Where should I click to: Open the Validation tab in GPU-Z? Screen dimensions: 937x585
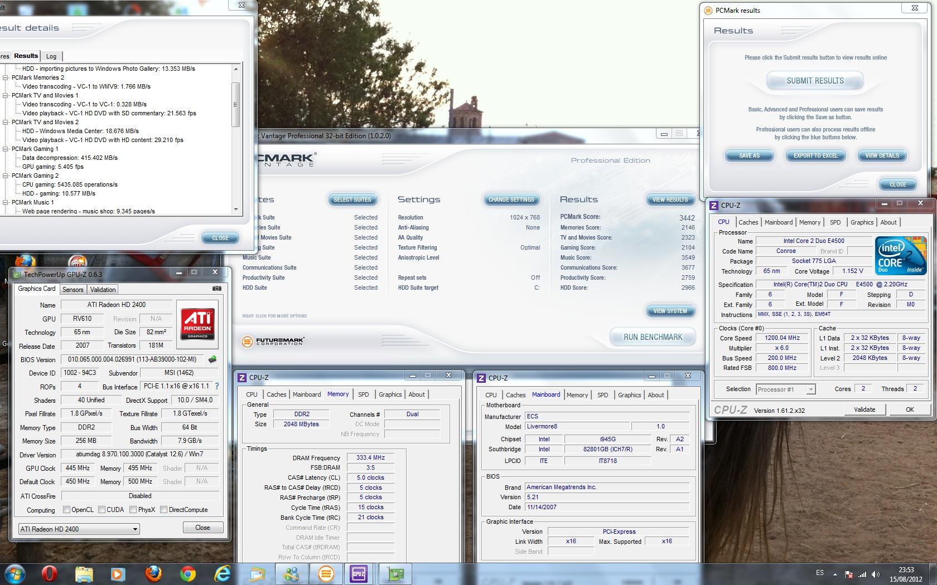[103, 289]
